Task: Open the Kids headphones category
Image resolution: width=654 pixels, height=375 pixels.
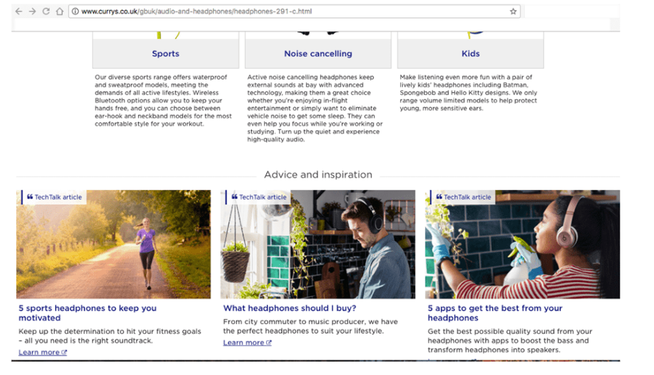Action: tap(471, 54)
